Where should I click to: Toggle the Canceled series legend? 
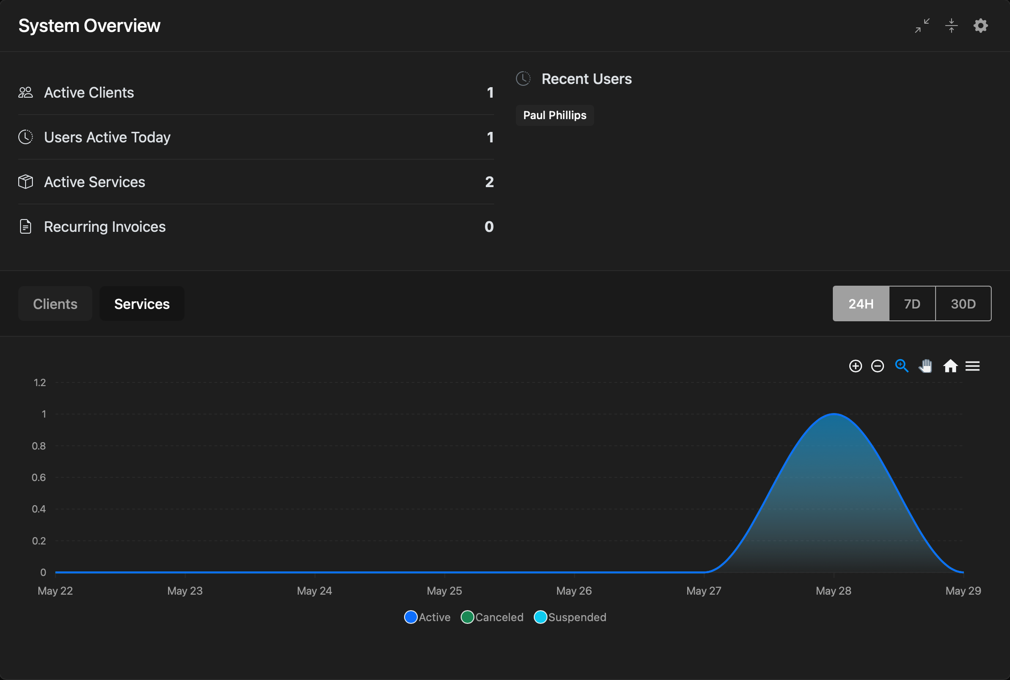click(492, 617)
